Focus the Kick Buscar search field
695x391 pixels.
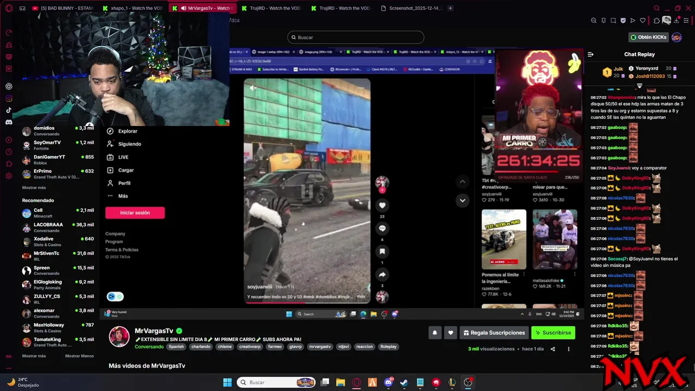(x=356, y=37)
